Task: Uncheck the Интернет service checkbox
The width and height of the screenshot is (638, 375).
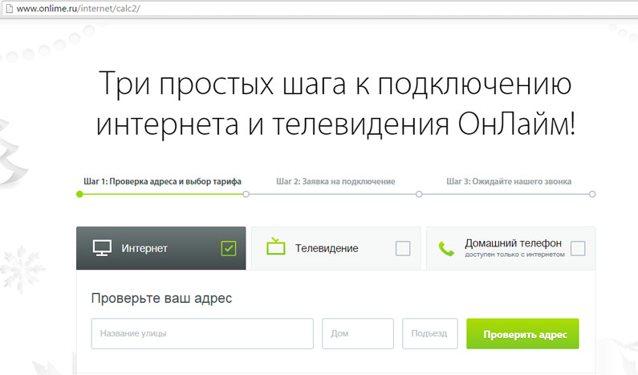Action: pos(229,248)
